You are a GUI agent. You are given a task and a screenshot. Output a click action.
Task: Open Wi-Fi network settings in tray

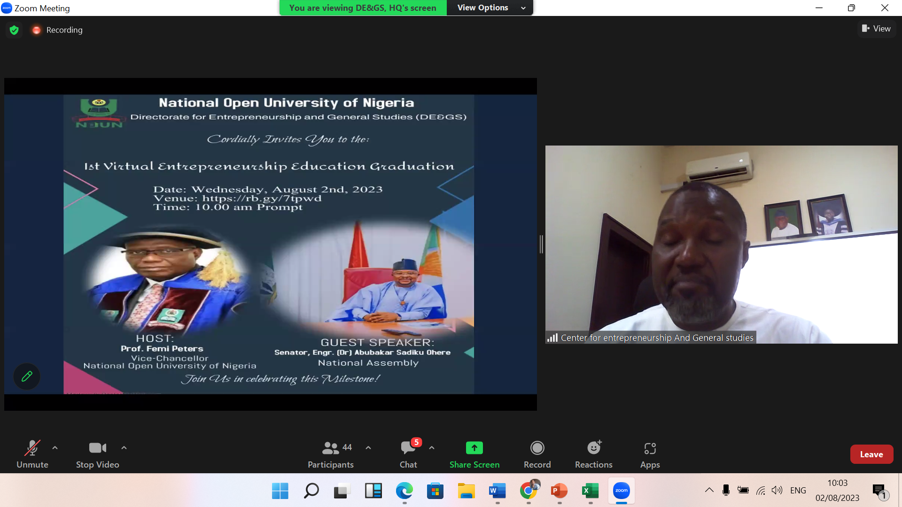pyautogui.click(x=761, y=491)
